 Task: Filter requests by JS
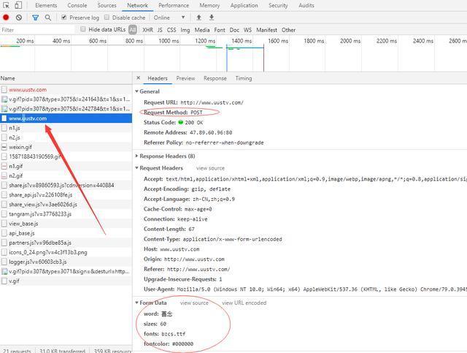[x=160, y=30]
